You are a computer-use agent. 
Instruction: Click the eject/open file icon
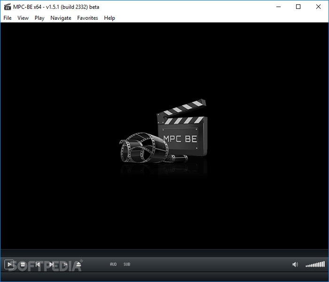(78, 265)
